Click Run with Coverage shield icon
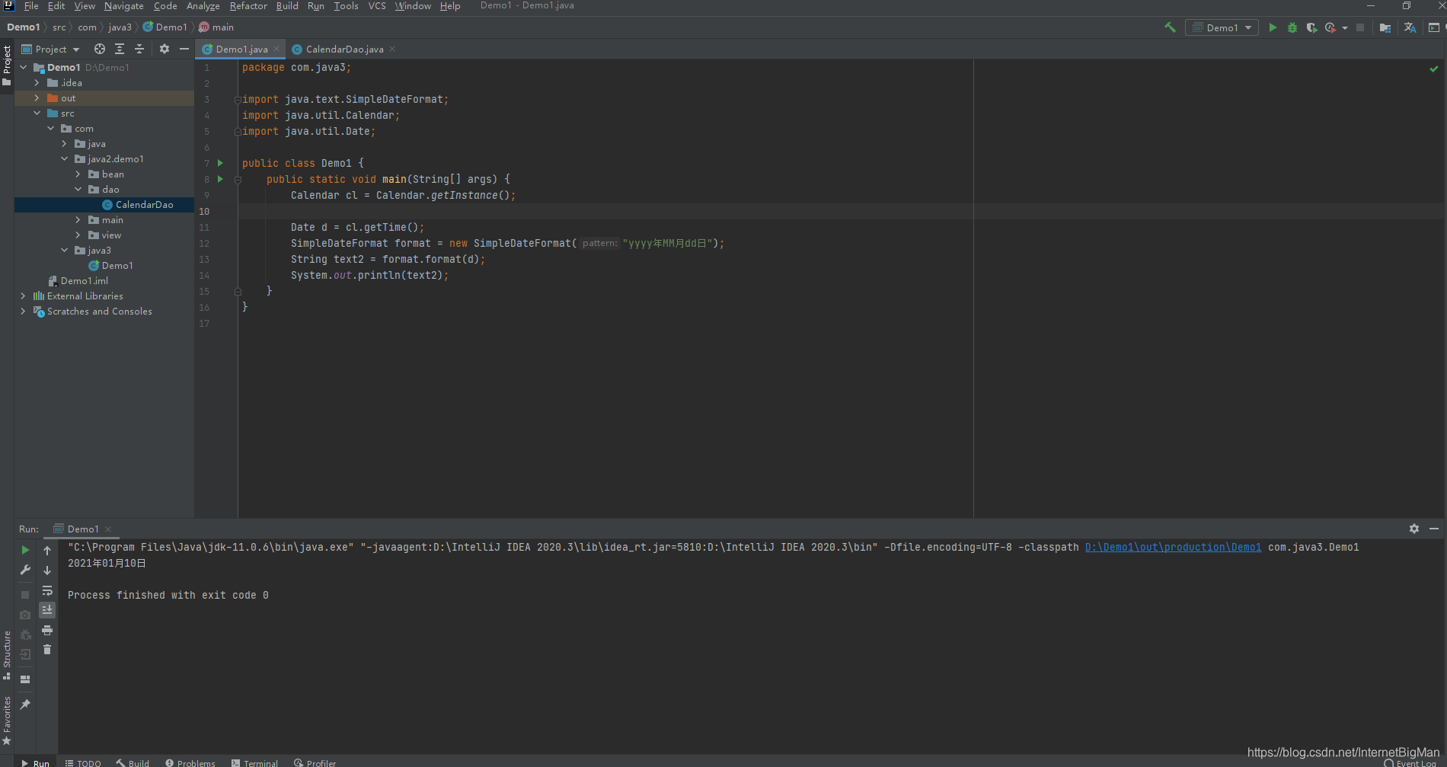Image resolution: width=1447 pixels, height=767 pixels. coord(1311,27)
